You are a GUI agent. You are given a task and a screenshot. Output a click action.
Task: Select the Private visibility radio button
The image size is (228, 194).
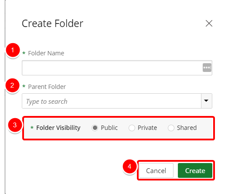(132, 128)
